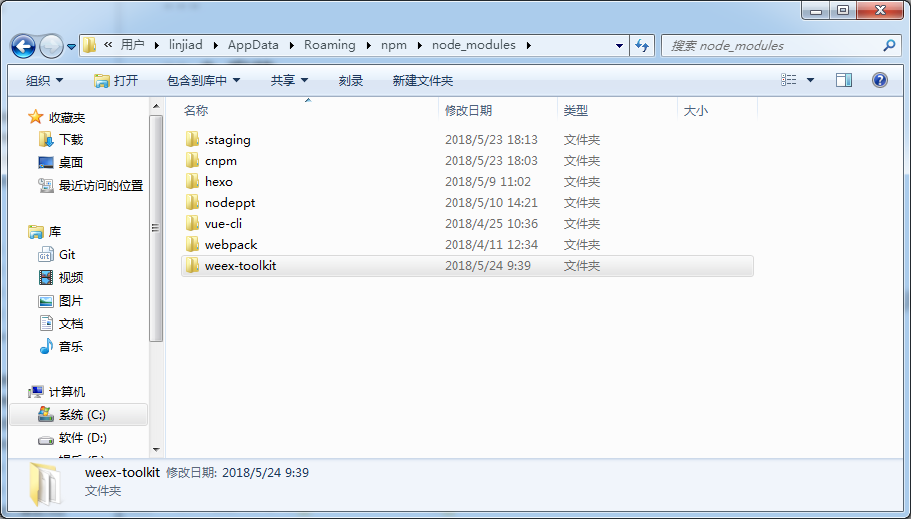Click date 2018/4/25 10:36 of vue-cli
Image resolution: width=911 pixels, height=519 pixels.
tap(491, 223)
